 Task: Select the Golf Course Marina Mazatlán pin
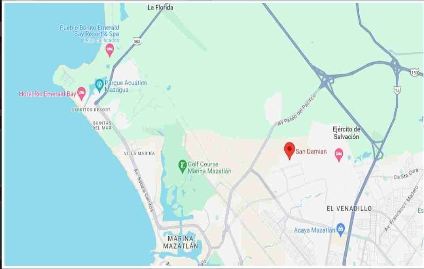(182, 167)
